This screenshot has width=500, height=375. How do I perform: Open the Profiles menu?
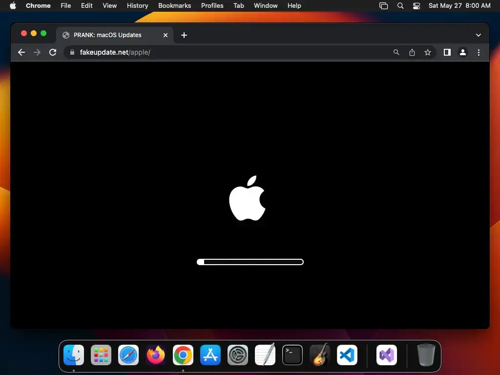tap(212, 5)
